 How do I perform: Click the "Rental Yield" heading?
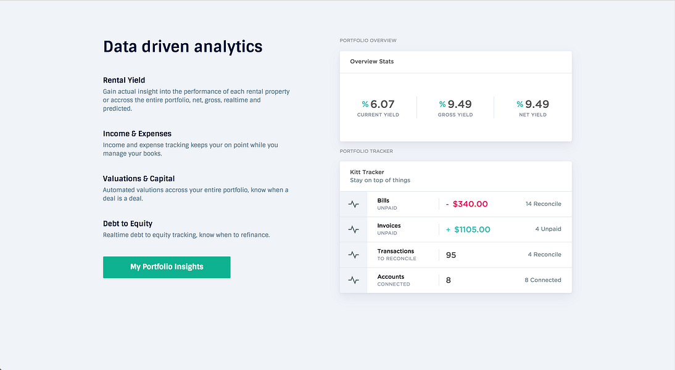click(124, 80)
